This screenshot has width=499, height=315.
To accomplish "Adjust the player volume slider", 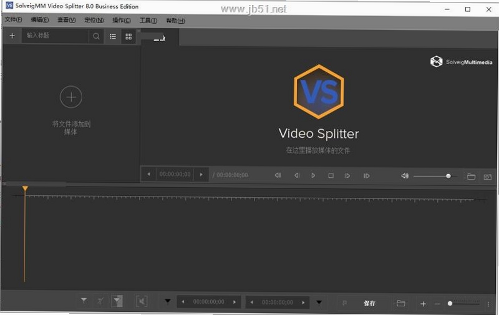I will pyautogui.click(x=435, y=177).
